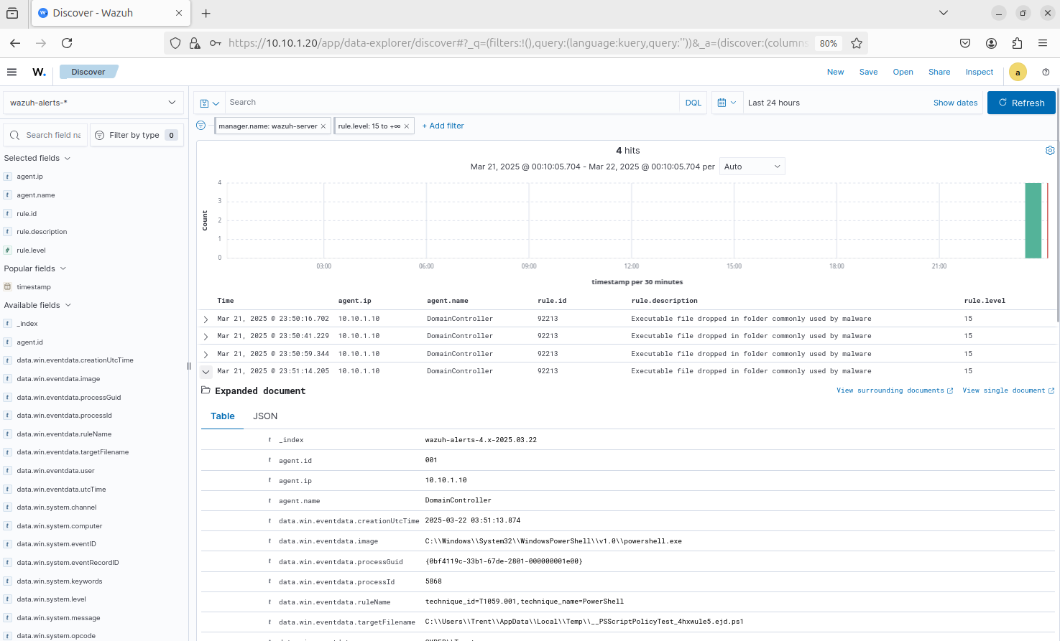
Task: Open the saved queries menu icon
Action: point(209,103)
